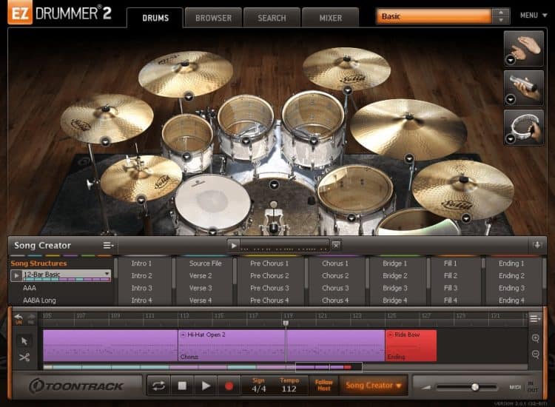Open hand claps instrument dropdown arrow
Image resolution: width=555 pixels, height=407 pixels.
pyautogui.click(x=510, y=60)
